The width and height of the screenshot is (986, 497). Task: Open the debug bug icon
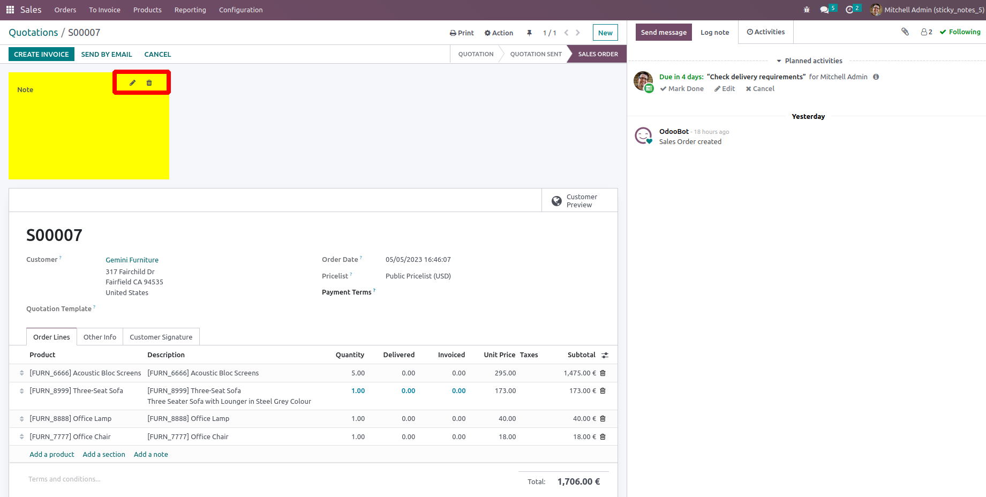tap(807, 10)
